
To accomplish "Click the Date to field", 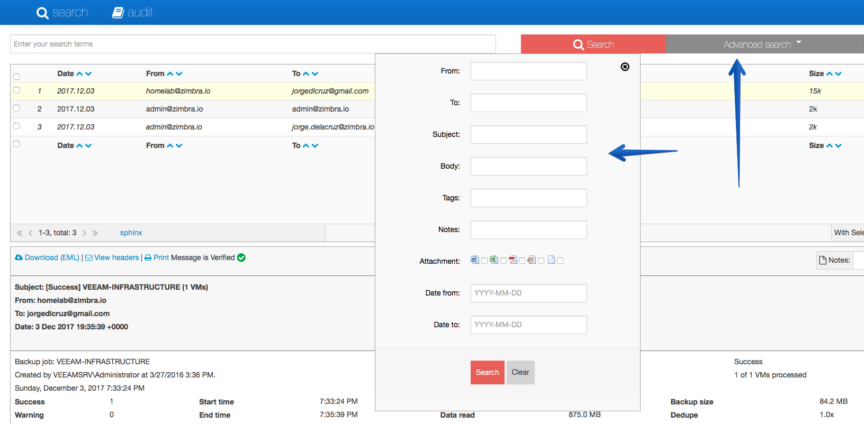I will 529,325.
